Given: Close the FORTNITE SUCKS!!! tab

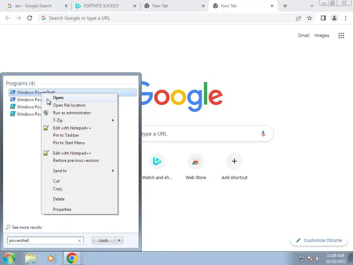Looking at the screenshot, I should pyautogui.click(x=135, y=6).
